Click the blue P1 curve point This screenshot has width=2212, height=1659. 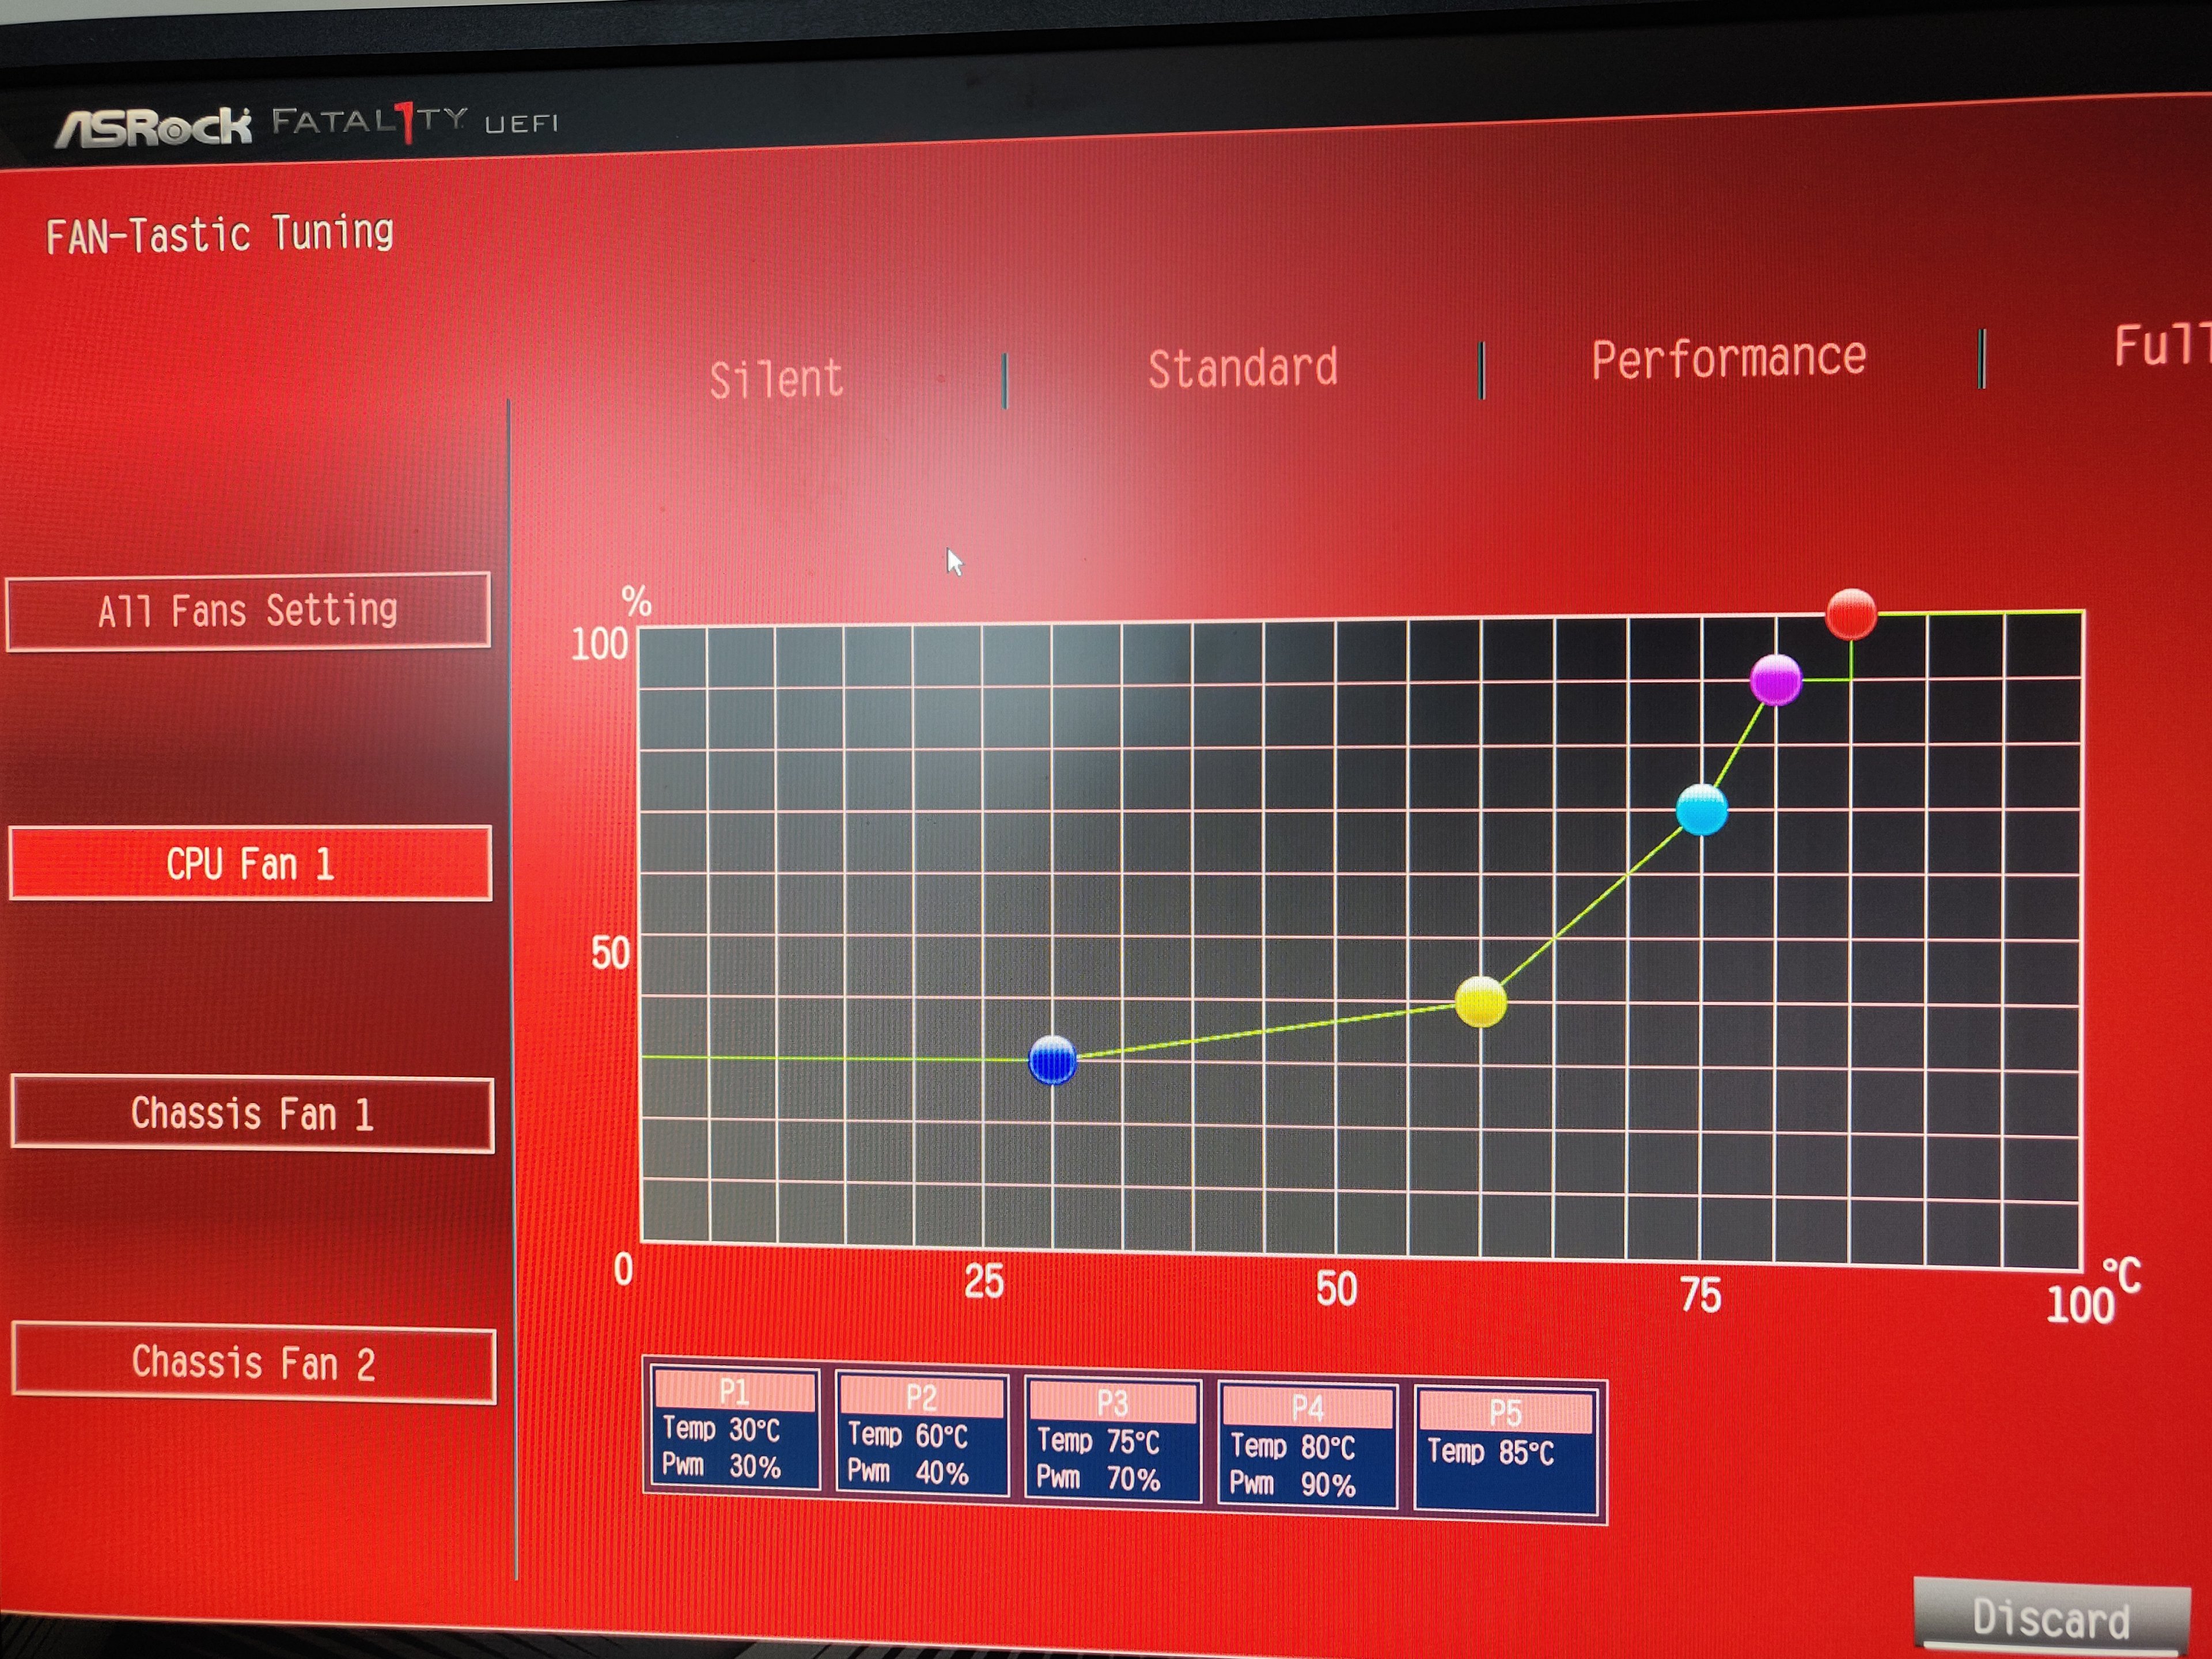click(1052, 1060)
